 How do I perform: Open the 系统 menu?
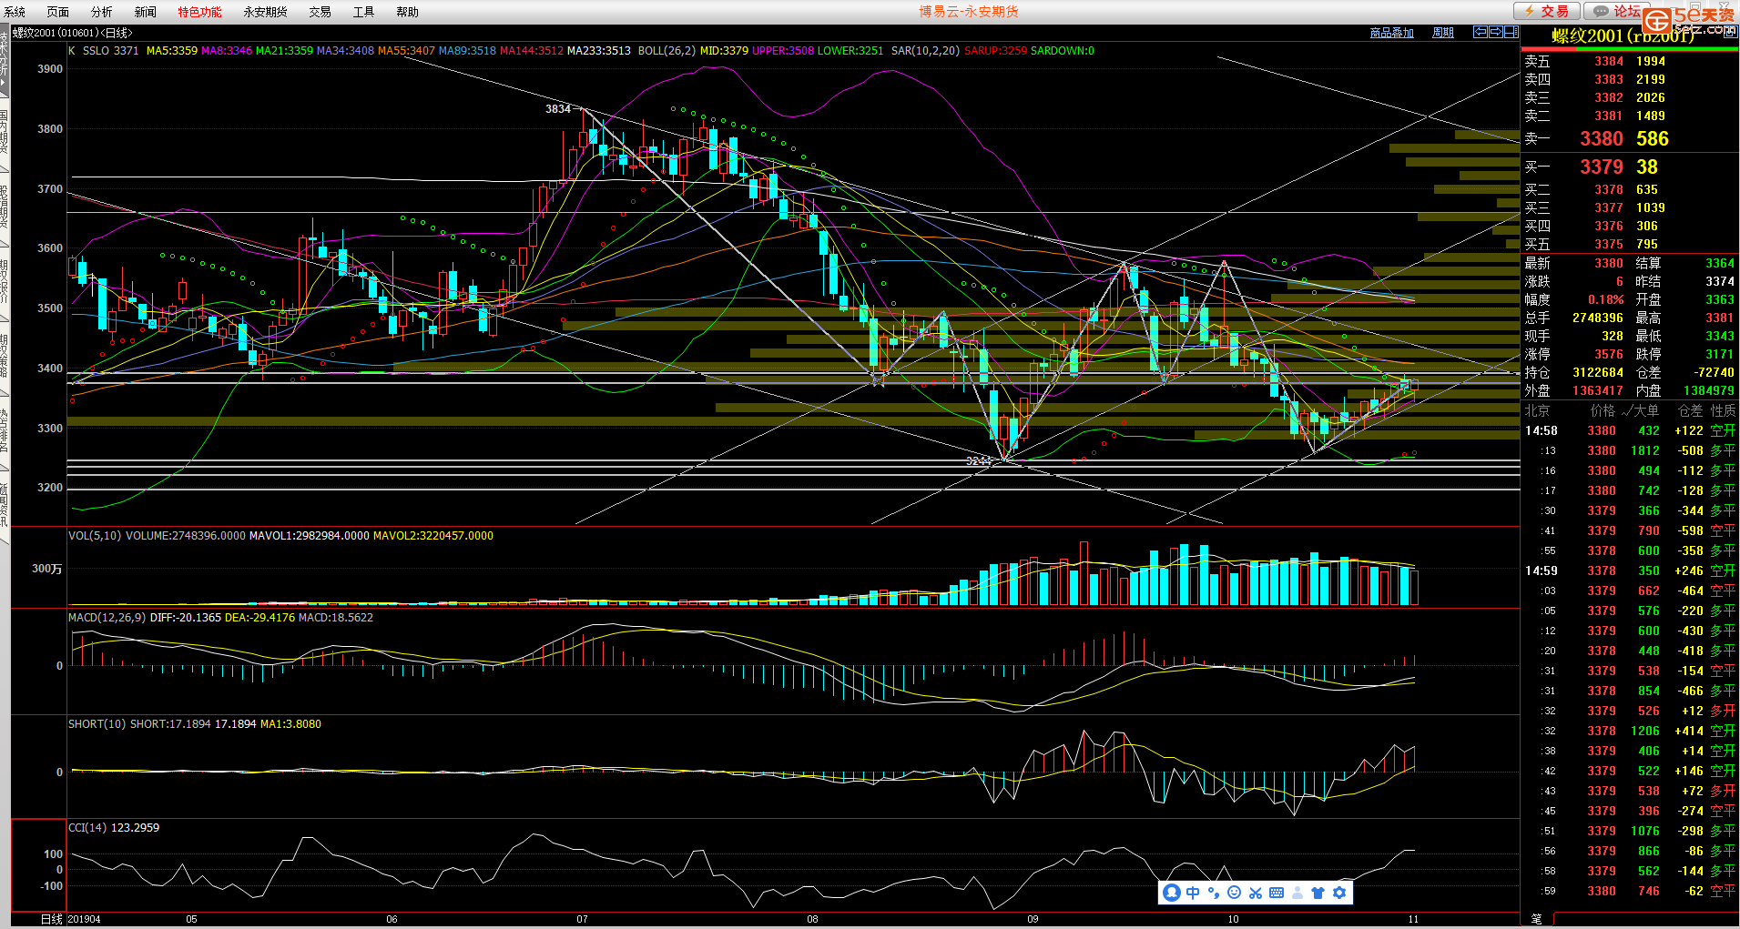pyautogui.click(x=15, y=12)
